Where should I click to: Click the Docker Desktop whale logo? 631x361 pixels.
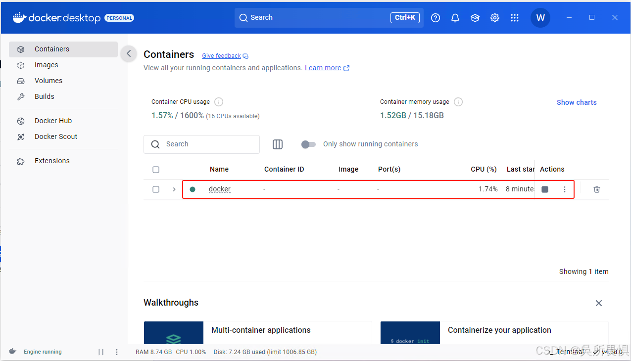click(x=19, y=17)
